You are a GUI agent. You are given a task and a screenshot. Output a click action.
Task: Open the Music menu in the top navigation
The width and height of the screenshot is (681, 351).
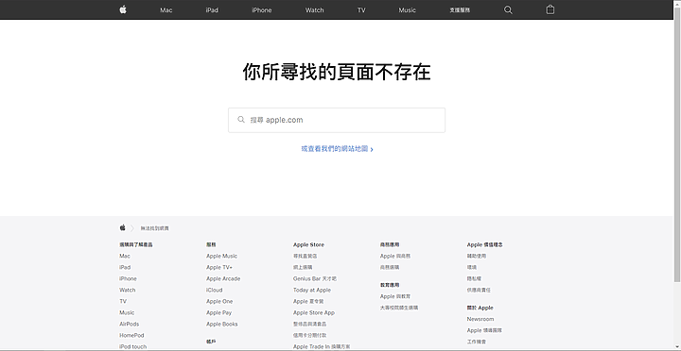pos(407,10)
